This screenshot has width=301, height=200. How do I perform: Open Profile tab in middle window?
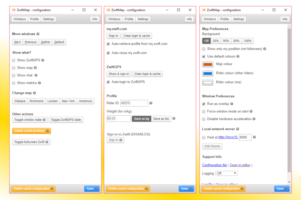129,19
